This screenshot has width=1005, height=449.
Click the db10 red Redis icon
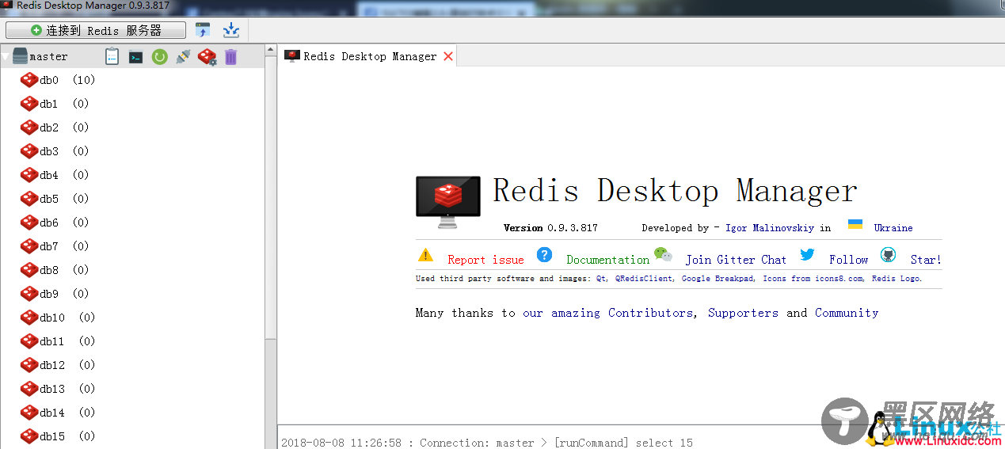tap(29, 318)
